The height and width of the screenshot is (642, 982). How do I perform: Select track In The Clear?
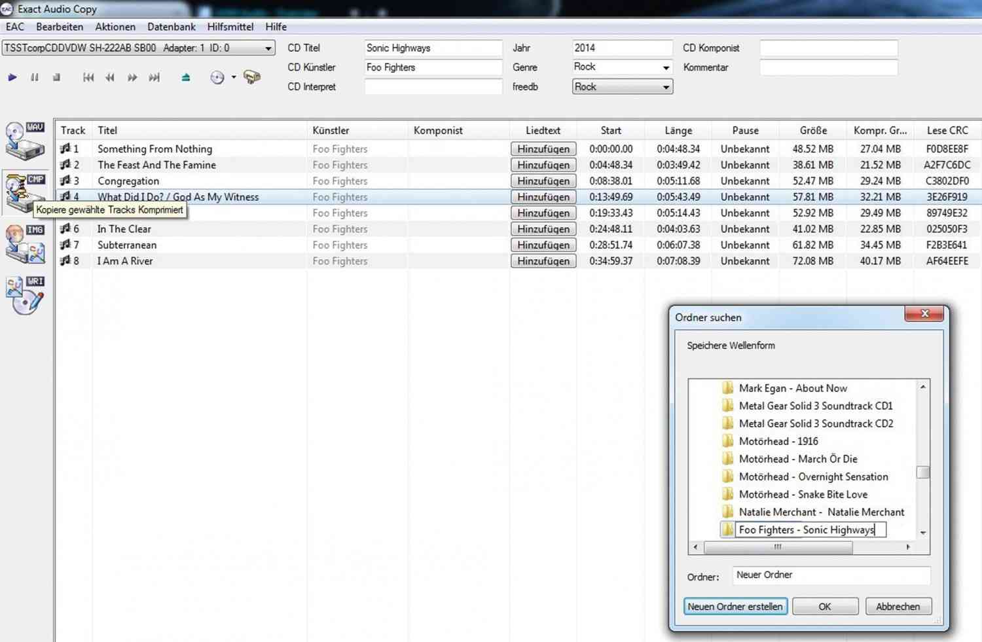(x=124, y=228)
